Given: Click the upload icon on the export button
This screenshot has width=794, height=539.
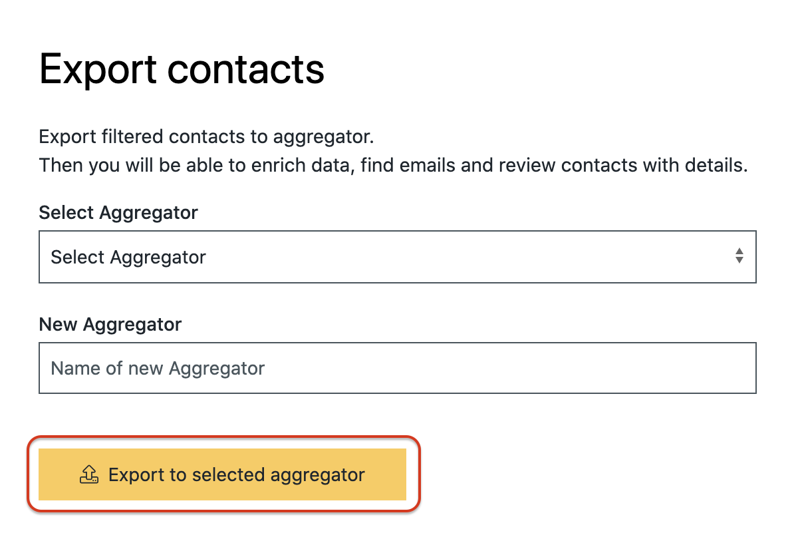Looking at the screenshot, I should coord(88,474).
